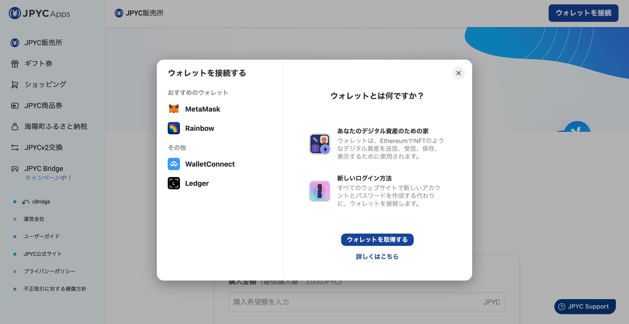Image resolution: width=629 pixels, height=324 pixels.
Task: Click JPYC販売所 page title in header
Action: point(145,13)
